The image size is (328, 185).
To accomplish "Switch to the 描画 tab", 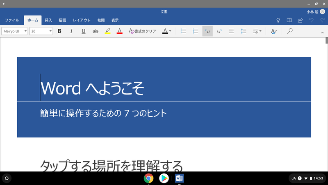I will [62, 20].
